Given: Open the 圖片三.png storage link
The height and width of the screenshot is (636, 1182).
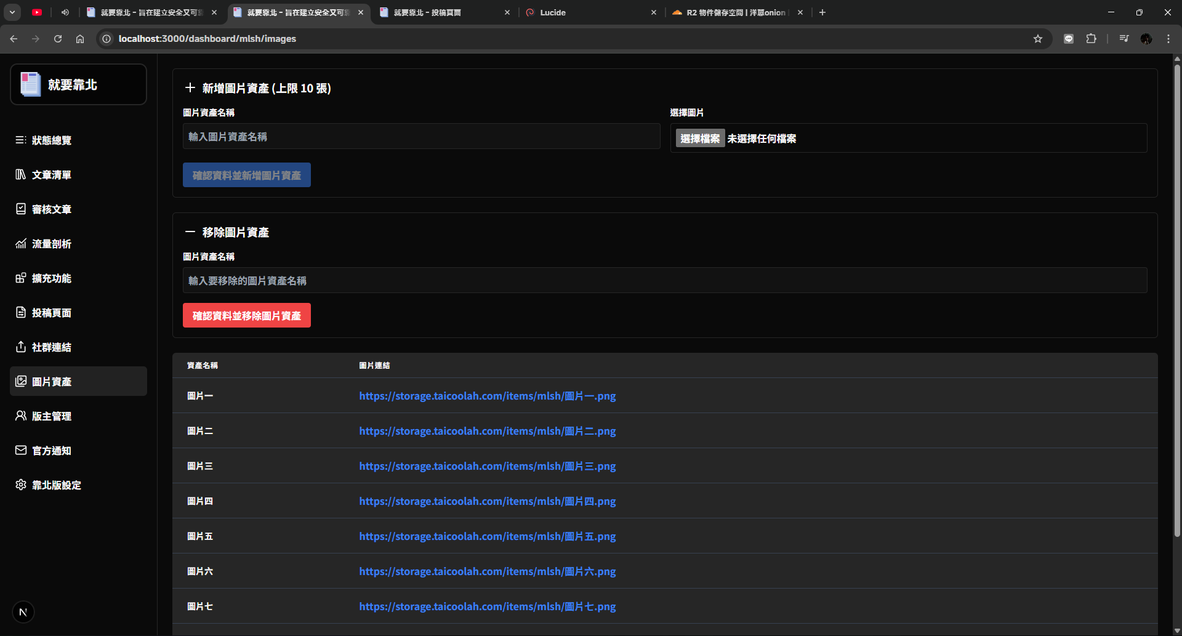Looking at the screenshot, I should point(488,466).
